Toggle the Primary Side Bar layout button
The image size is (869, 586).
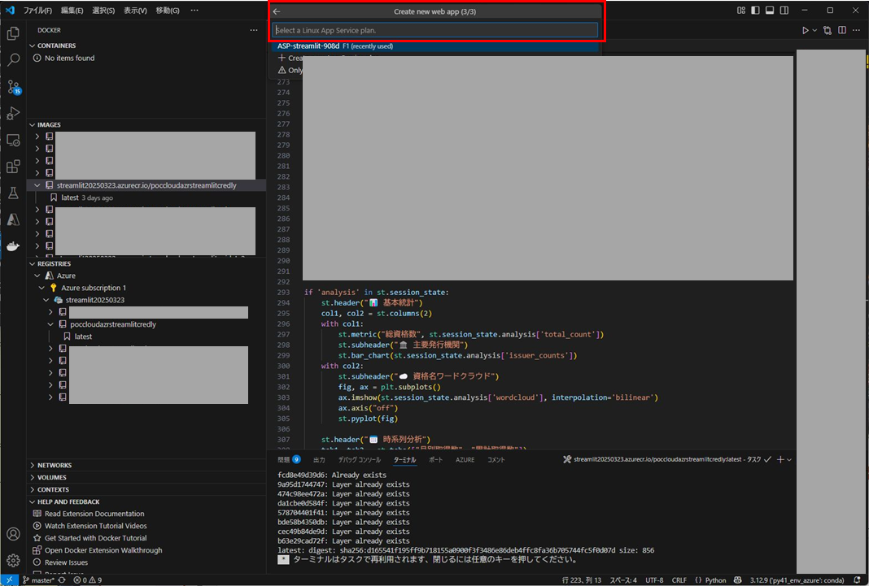(x=756, y=11)
